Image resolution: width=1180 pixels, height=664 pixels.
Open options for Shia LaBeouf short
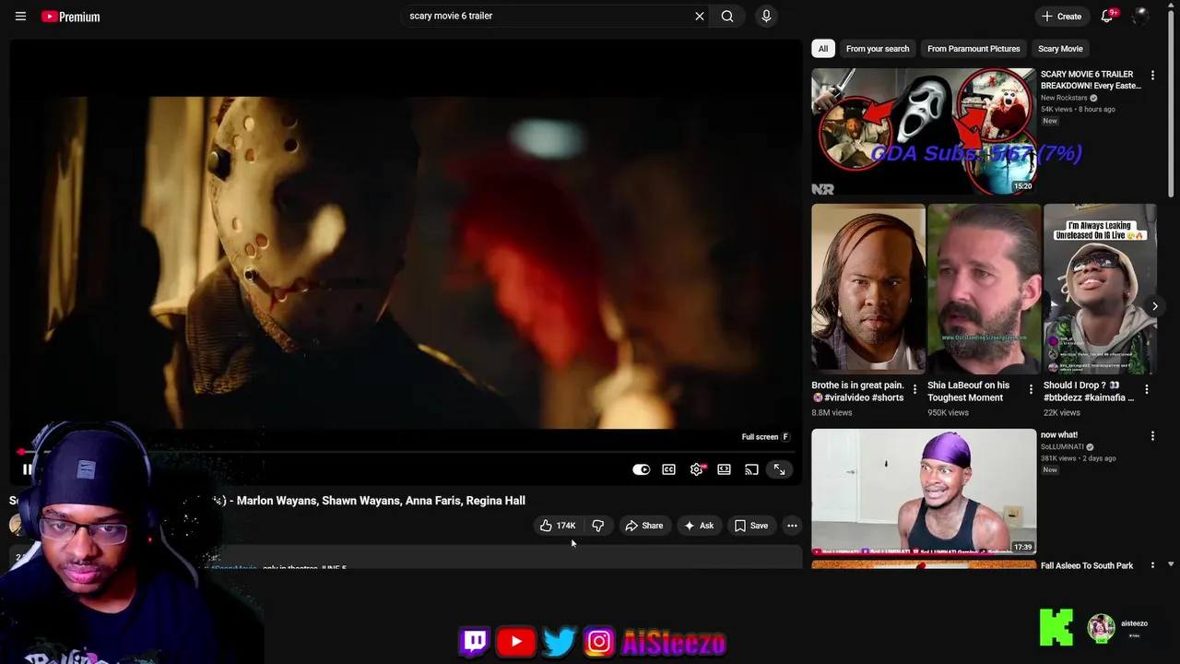click(x=1031, y=389)
